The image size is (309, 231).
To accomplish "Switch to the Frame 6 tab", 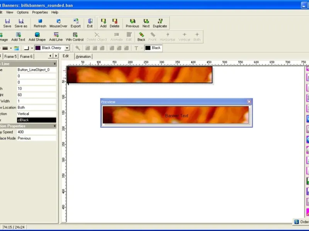I will (x=26, y=57).
